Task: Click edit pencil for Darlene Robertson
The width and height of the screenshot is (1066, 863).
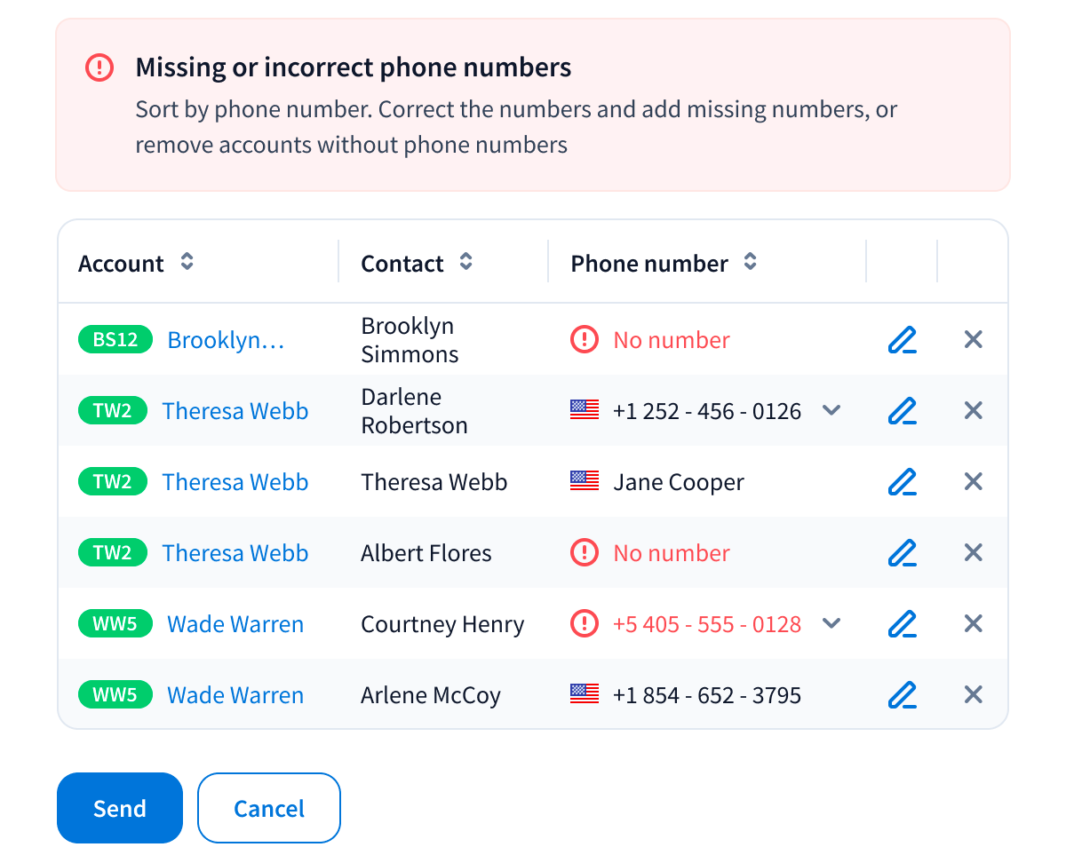Action: (x=902, y=411)
